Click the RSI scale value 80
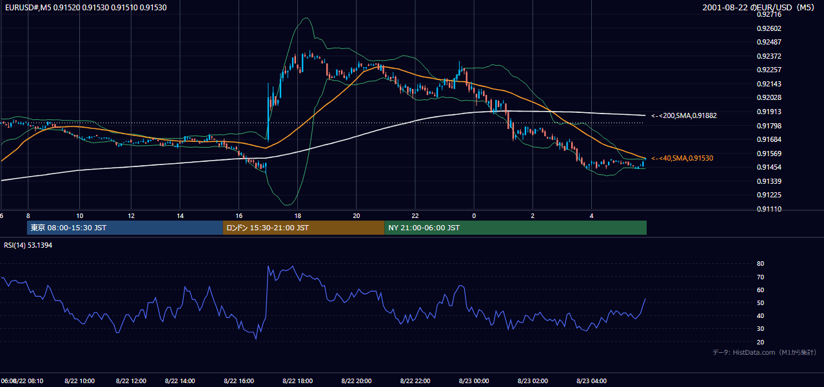The height and width of the screenshot is (387, 824). (760, 264)
